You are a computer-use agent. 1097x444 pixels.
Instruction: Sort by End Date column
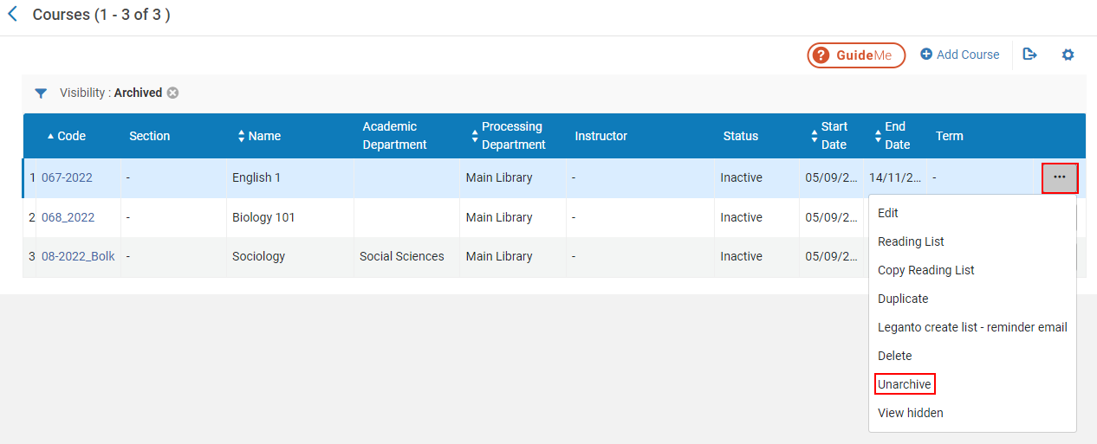896,136
